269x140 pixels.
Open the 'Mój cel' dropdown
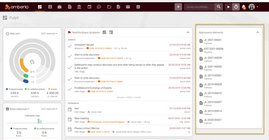[x=13, y=33]
